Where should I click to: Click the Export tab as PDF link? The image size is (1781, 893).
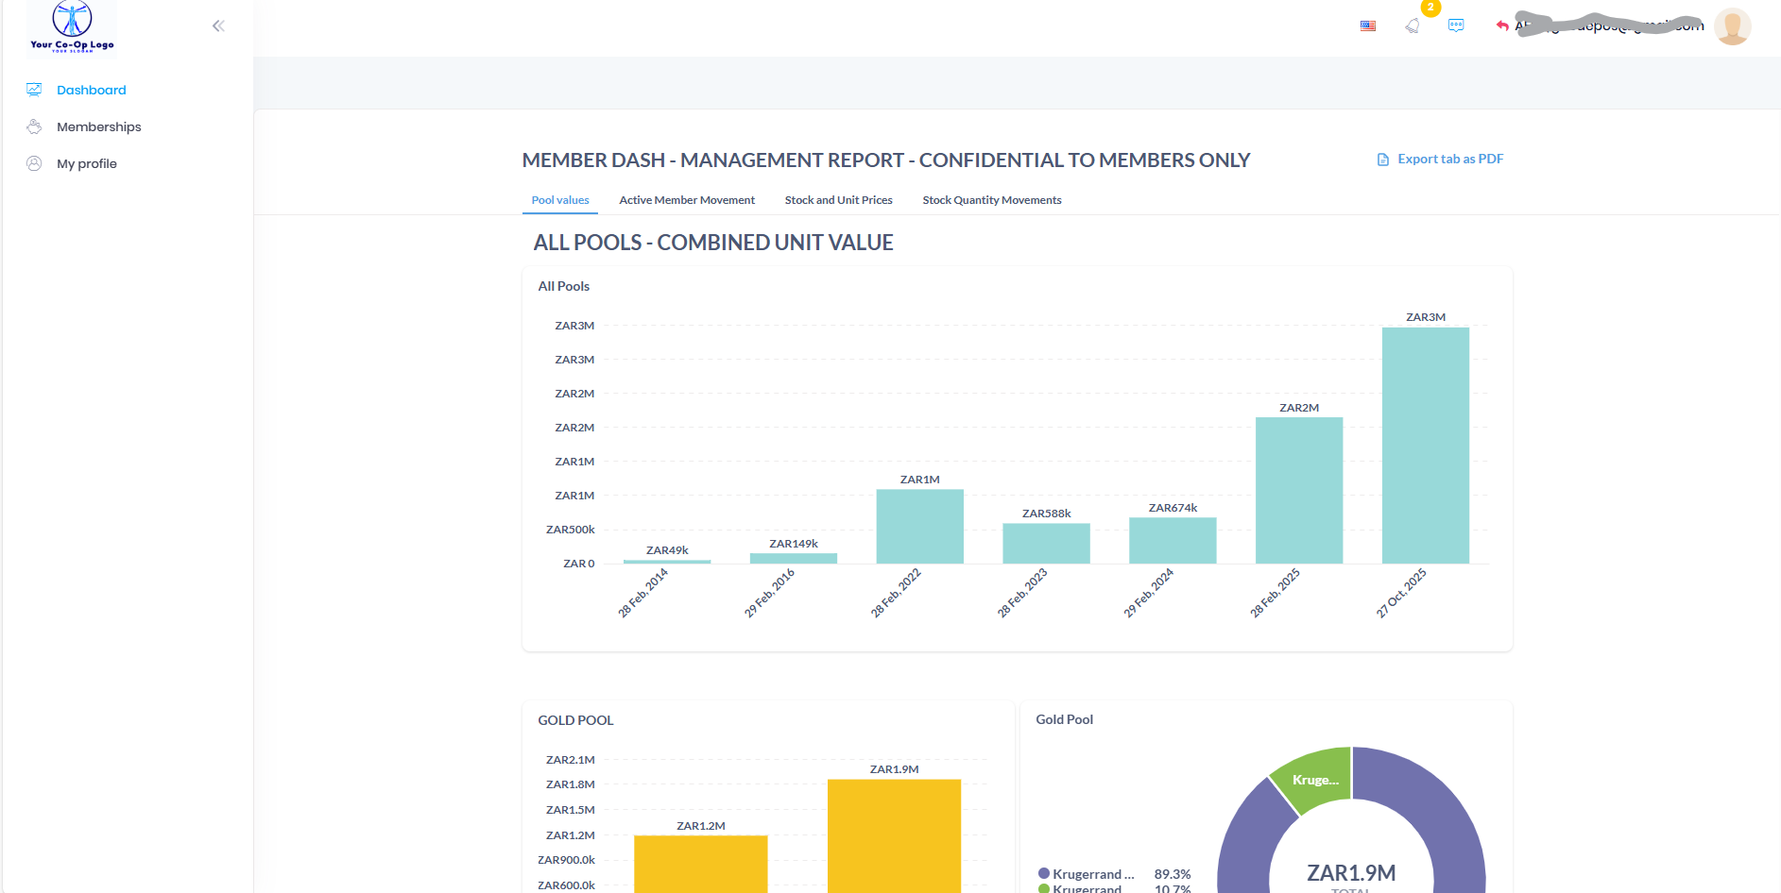pos(1450,159)
